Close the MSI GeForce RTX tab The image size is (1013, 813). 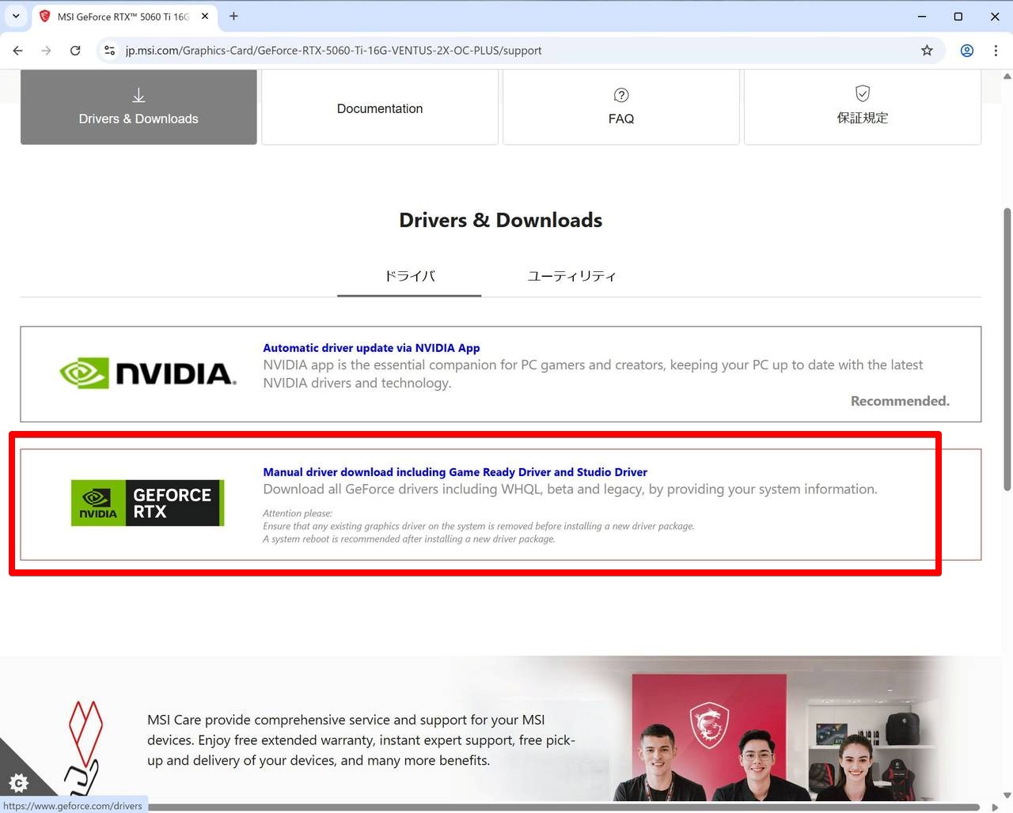tap(205, 16)
